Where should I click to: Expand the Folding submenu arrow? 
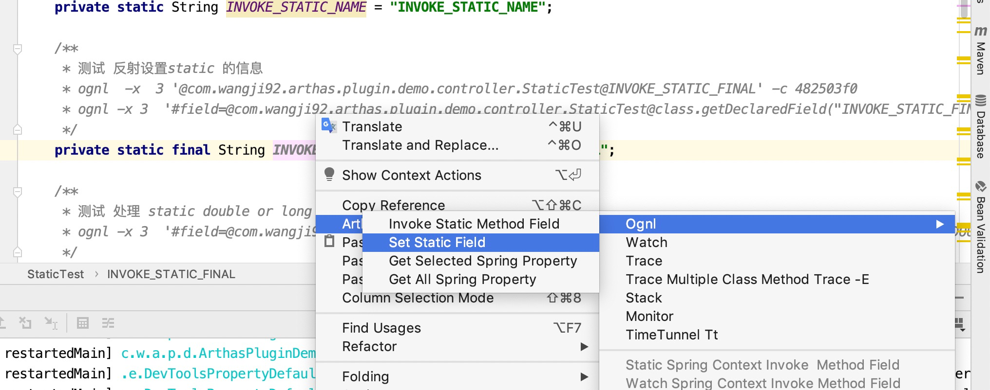click(584, 377)
